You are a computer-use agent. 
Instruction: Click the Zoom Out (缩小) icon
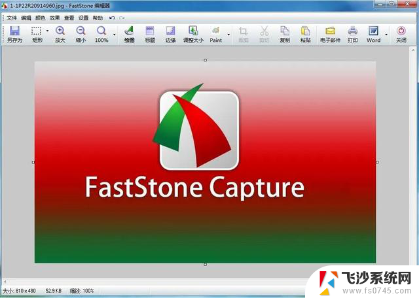[81, 34]
